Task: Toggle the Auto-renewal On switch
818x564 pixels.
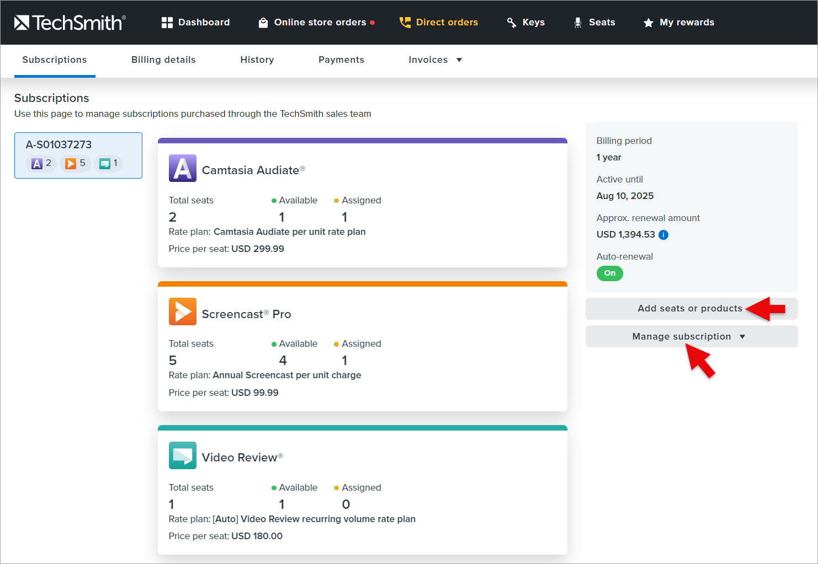Action: [609, 273]
